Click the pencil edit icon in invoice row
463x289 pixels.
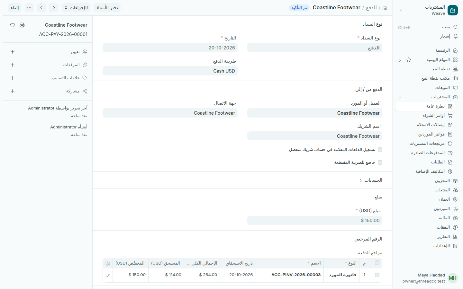108,275
